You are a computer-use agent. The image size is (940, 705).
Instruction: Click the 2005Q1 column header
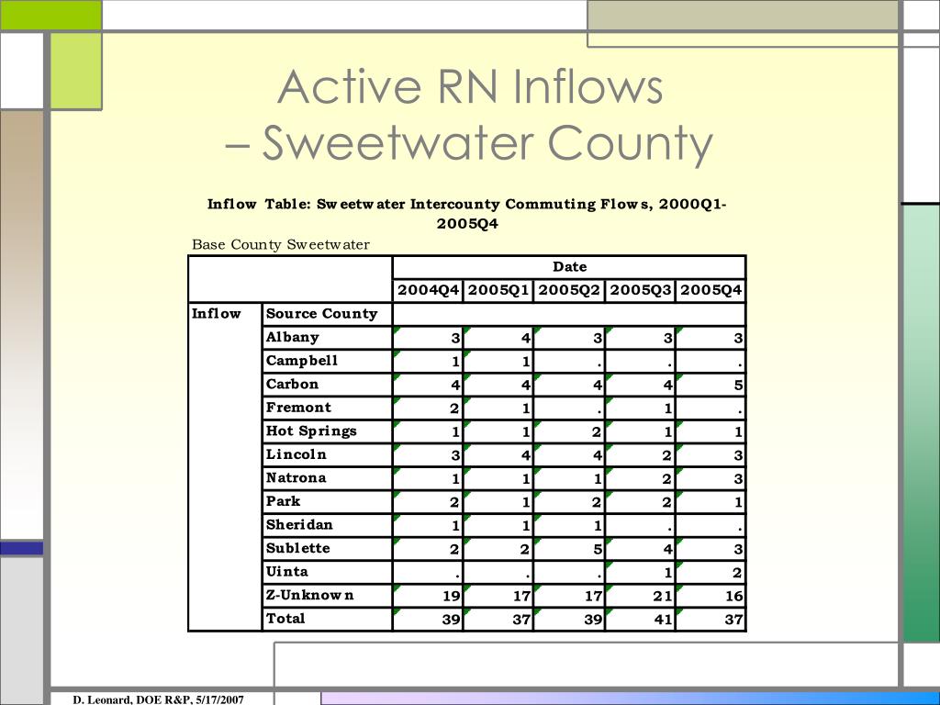pos(498,290)
